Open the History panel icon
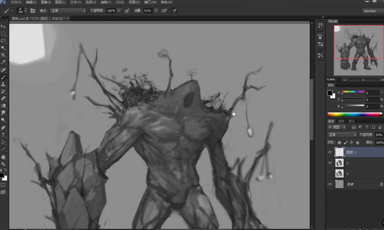 point(320,25)
